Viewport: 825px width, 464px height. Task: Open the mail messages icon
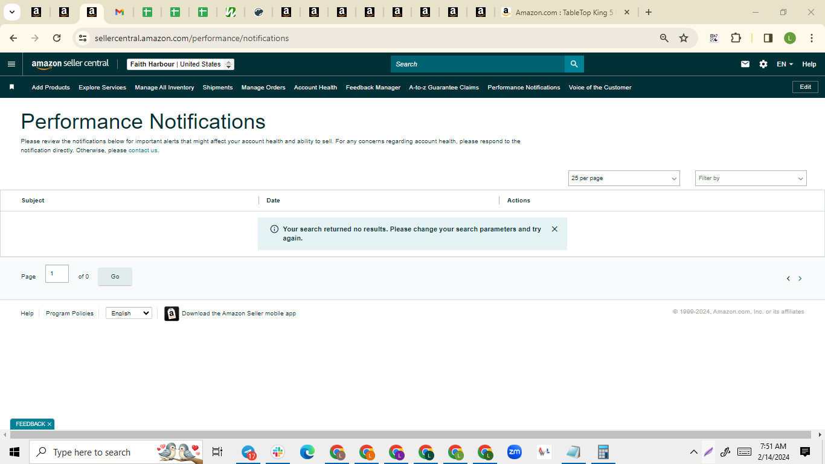coord(745,64)
